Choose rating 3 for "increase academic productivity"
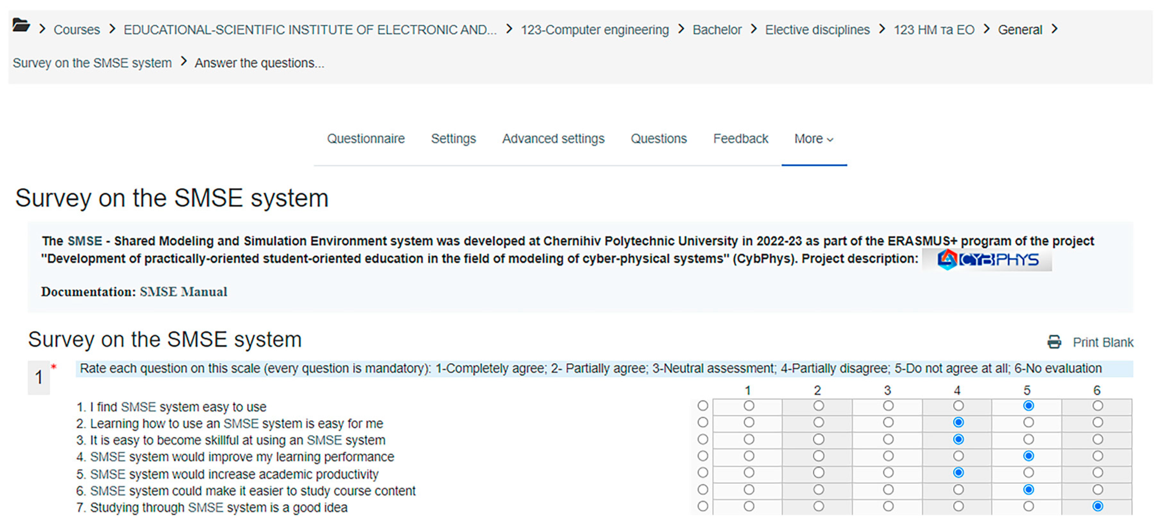Viewport: 1161px width, 523px height. [x=888, y=472]
